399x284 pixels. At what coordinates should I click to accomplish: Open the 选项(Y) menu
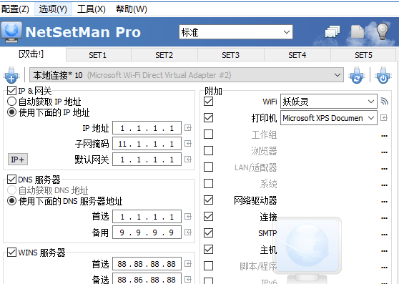pyautogui.click(x=53, y=9)
